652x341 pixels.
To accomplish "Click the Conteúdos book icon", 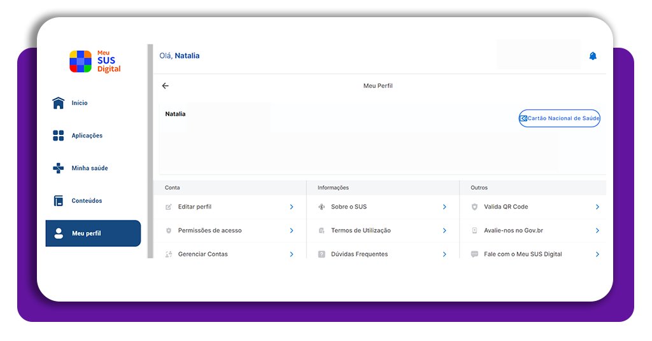I will pos(58,200).
